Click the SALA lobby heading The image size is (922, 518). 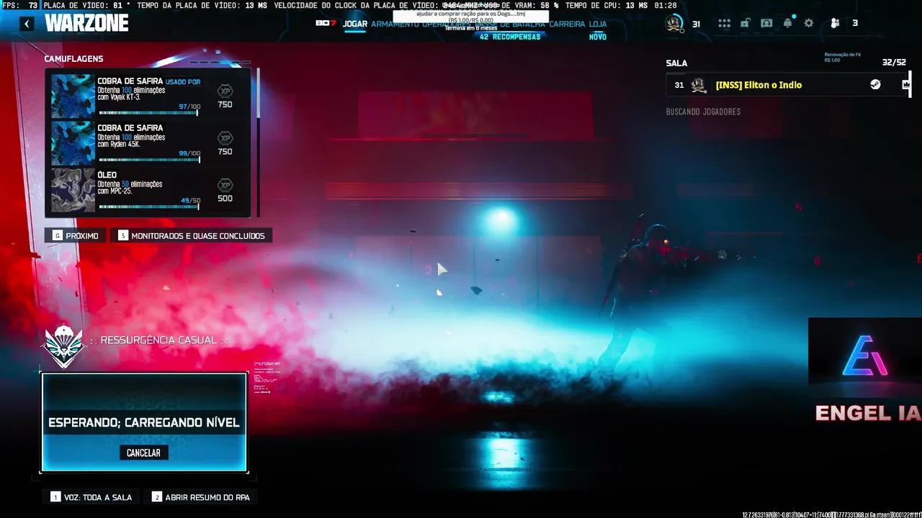pyautogui.click(x=676, y=63)
